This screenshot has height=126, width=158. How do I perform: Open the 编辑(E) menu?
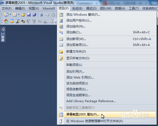(20, 8)
